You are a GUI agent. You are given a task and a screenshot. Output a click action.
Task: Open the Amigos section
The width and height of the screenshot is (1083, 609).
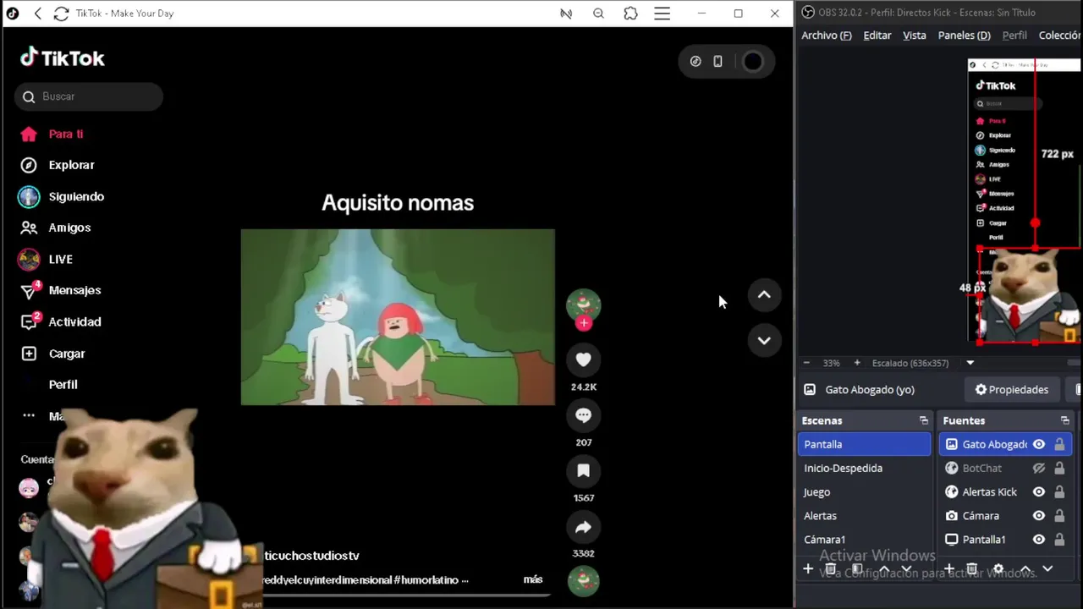pos(56,228)
